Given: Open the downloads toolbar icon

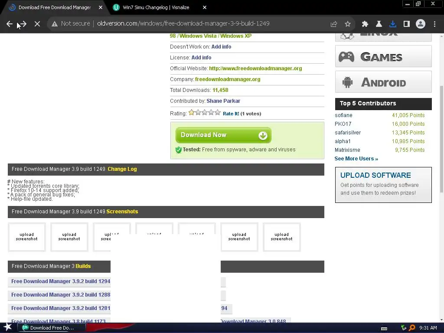Looking at the screenshot, I should point(393,24).
